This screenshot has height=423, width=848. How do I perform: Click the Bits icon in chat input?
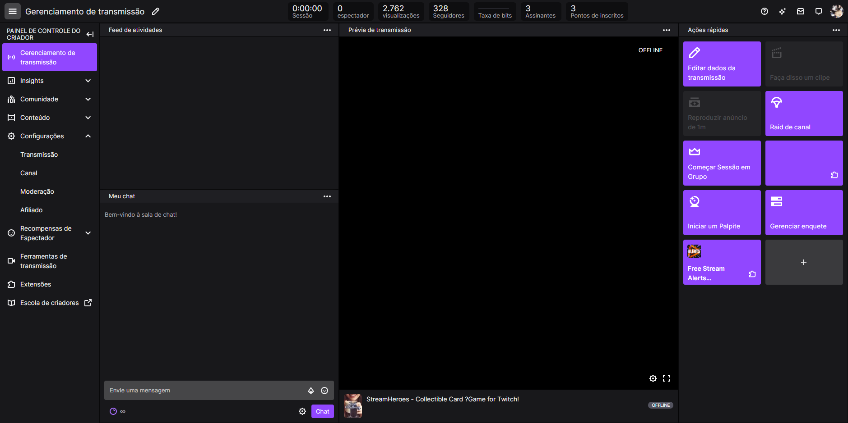coord(310,391)
